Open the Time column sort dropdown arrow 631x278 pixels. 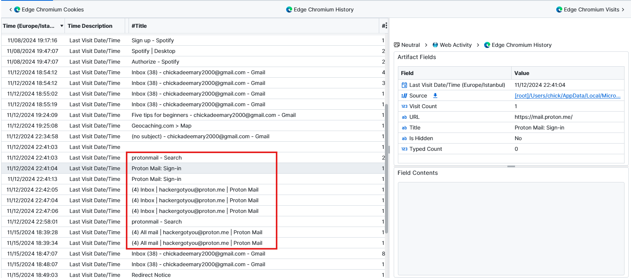(x=61, y=26)
